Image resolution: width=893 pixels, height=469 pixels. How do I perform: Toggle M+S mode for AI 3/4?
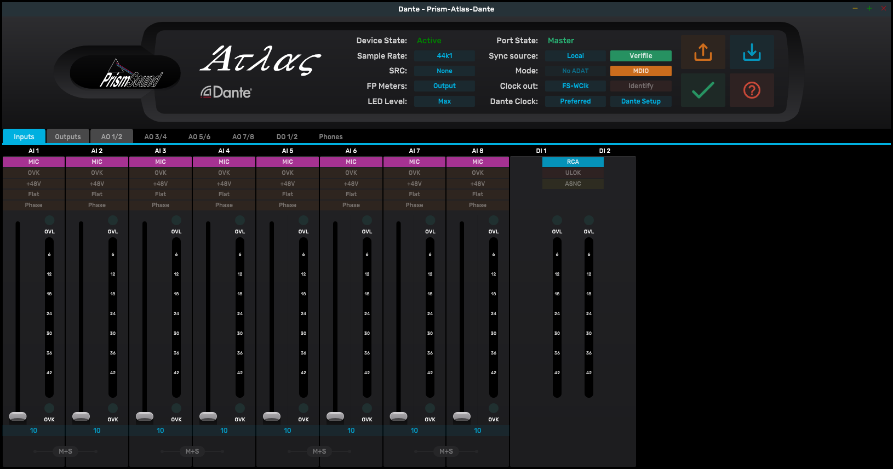point(192,451)
